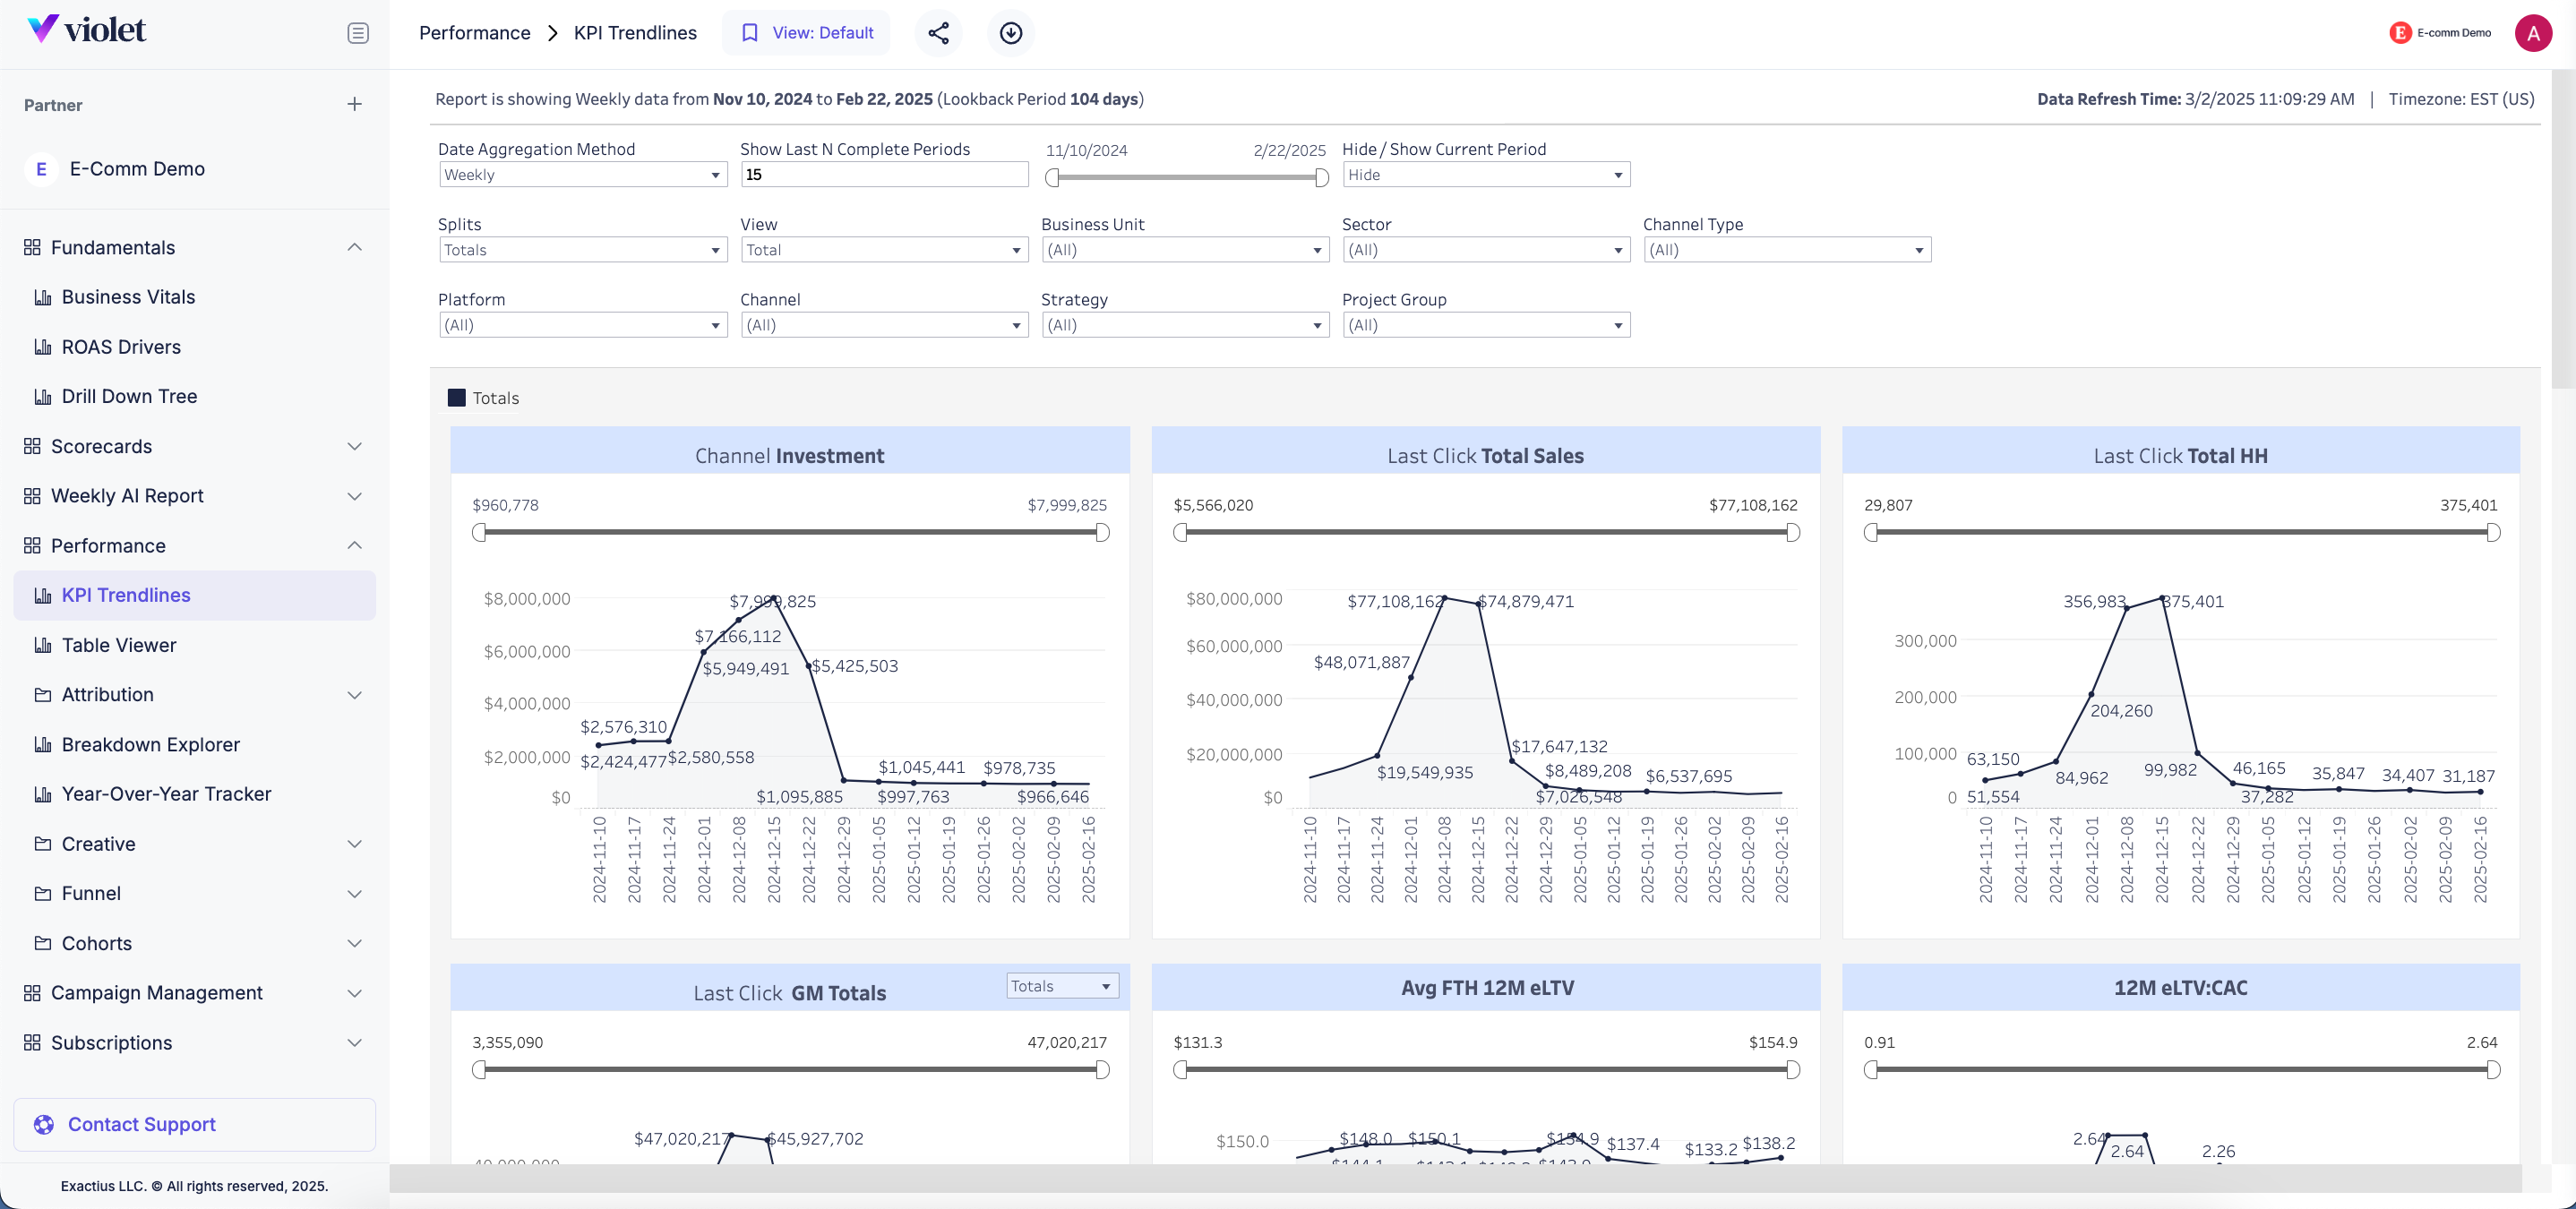Screen dimensions: 2576x1209
Task: Open the user avatar A menu
Action: pos(2532,33)
